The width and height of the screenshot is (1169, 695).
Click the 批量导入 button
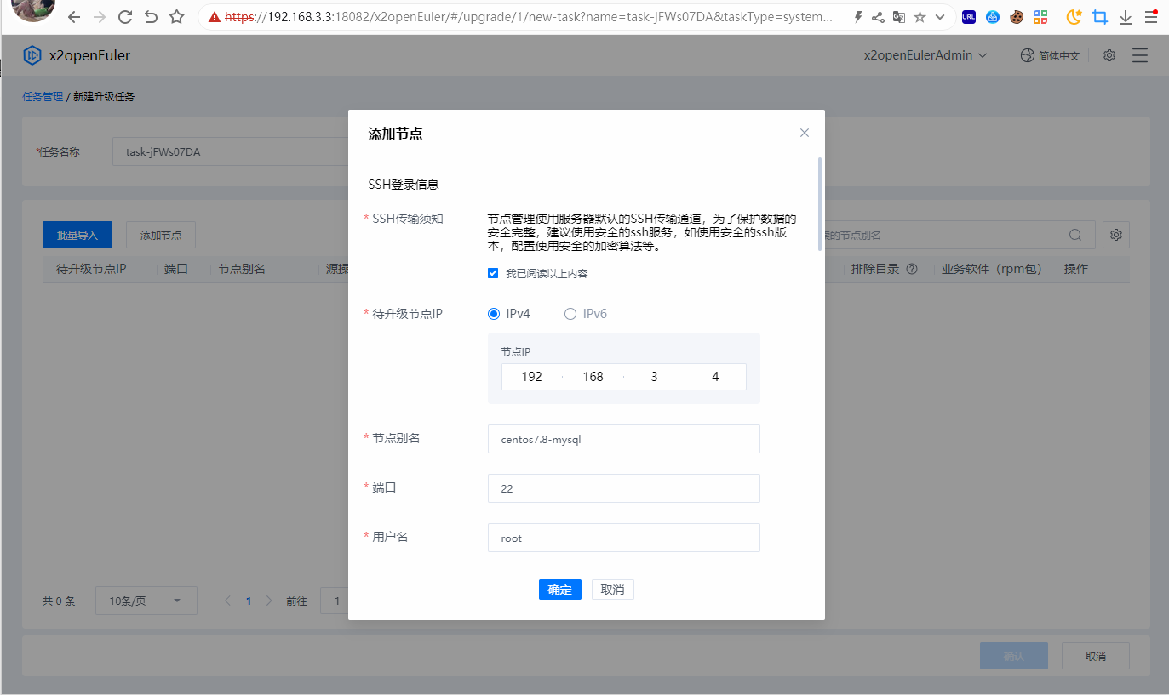pyautogui.click(x=77, y=235)
